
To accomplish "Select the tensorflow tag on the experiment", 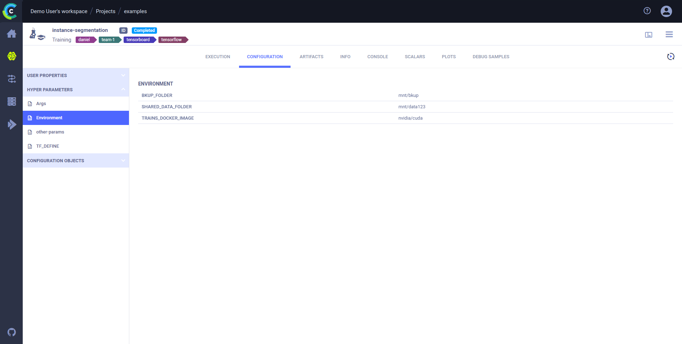I will [x=172, y=39].
